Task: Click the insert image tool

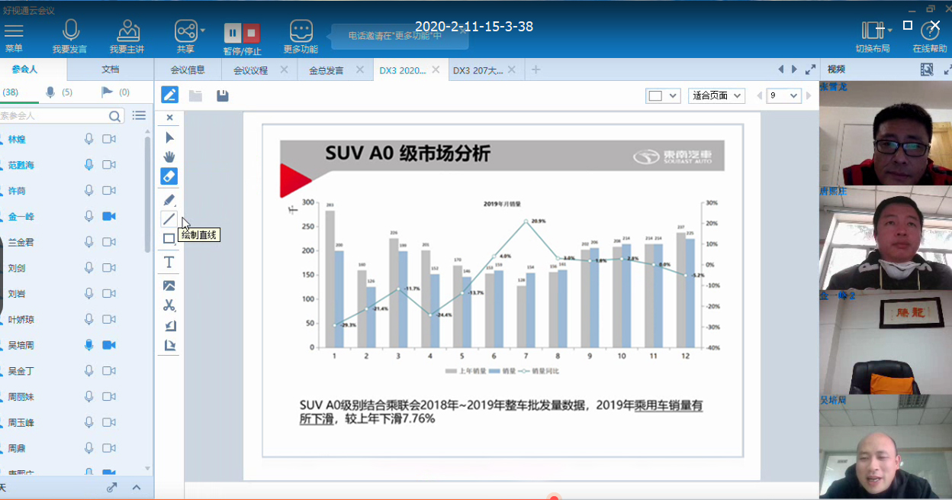Action: (x=169, y=285)
